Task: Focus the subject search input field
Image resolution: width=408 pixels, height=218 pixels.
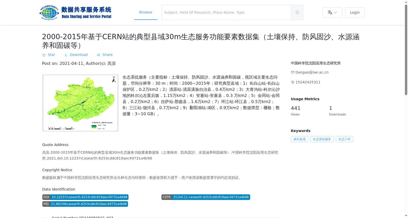Action: point(226,12)
